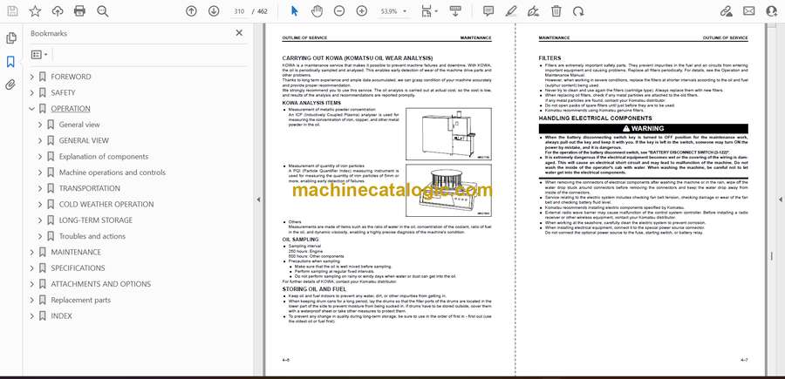785x379 pixels.
Task: Zoom out with the minus icon
Action: [339, 11]
